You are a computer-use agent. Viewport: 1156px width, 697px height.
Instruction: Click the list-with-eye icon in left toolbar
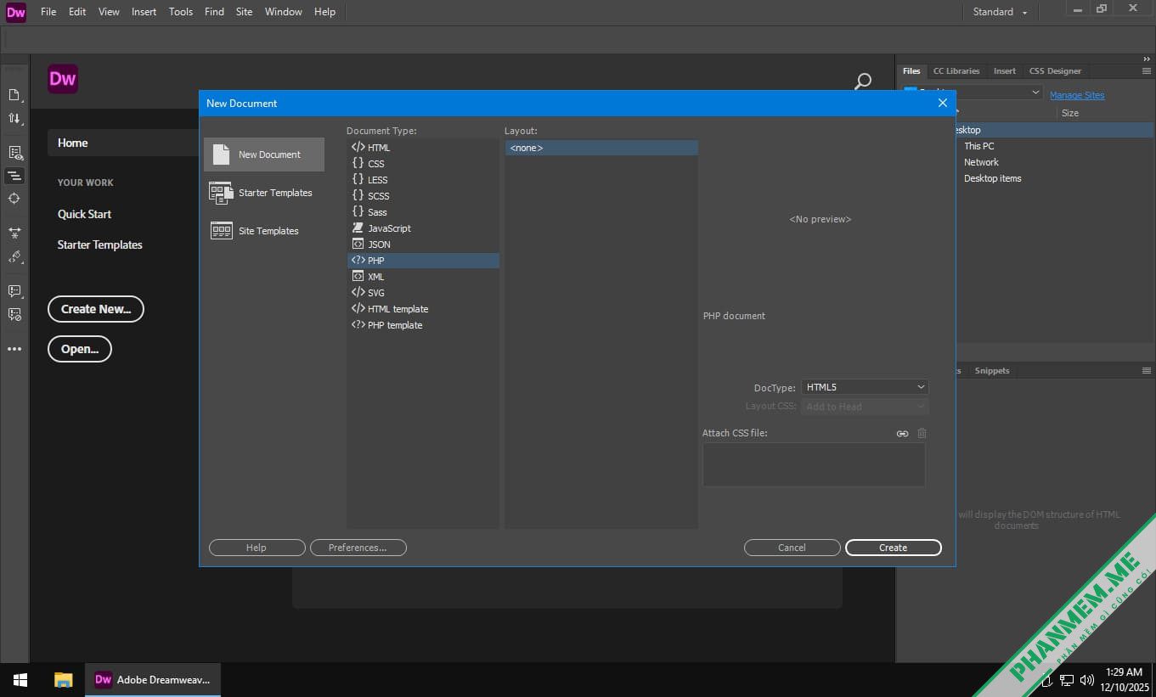coord(14,153)
